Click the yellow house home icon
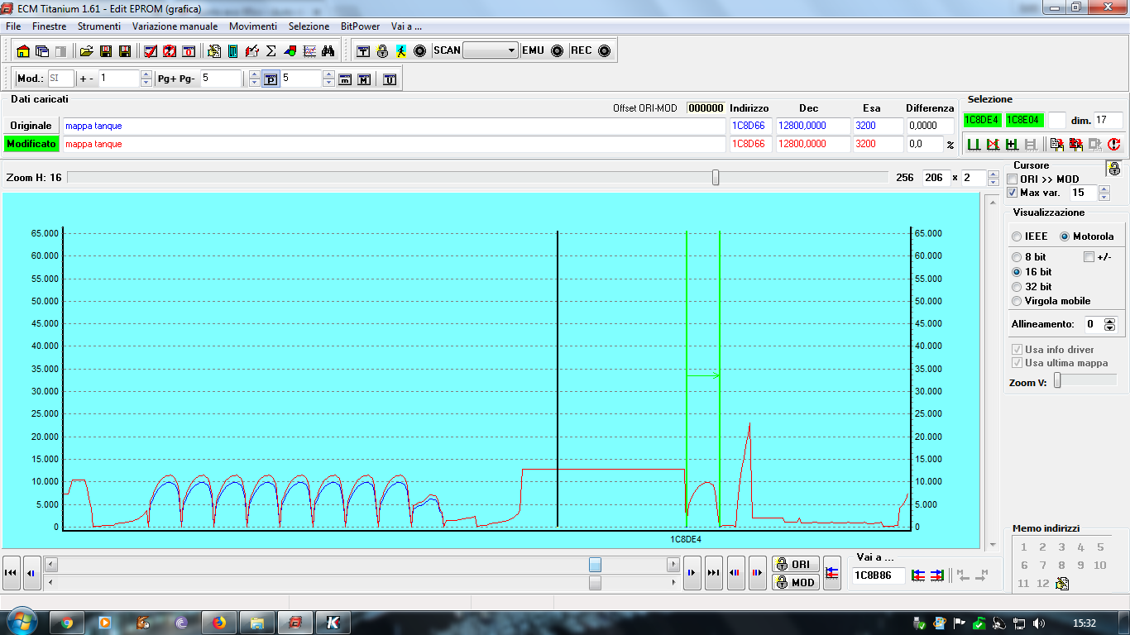This screenshot has height=635, width=1130. pos(23,50)
